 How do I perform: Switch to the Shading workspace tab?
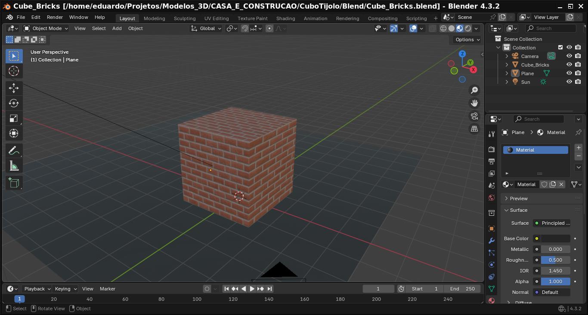(285, 18)
